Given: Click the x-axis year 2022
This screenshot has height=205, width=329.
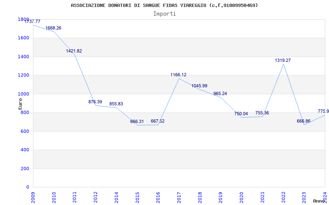Looking at the screenshot, I should (x=283, y=198).
